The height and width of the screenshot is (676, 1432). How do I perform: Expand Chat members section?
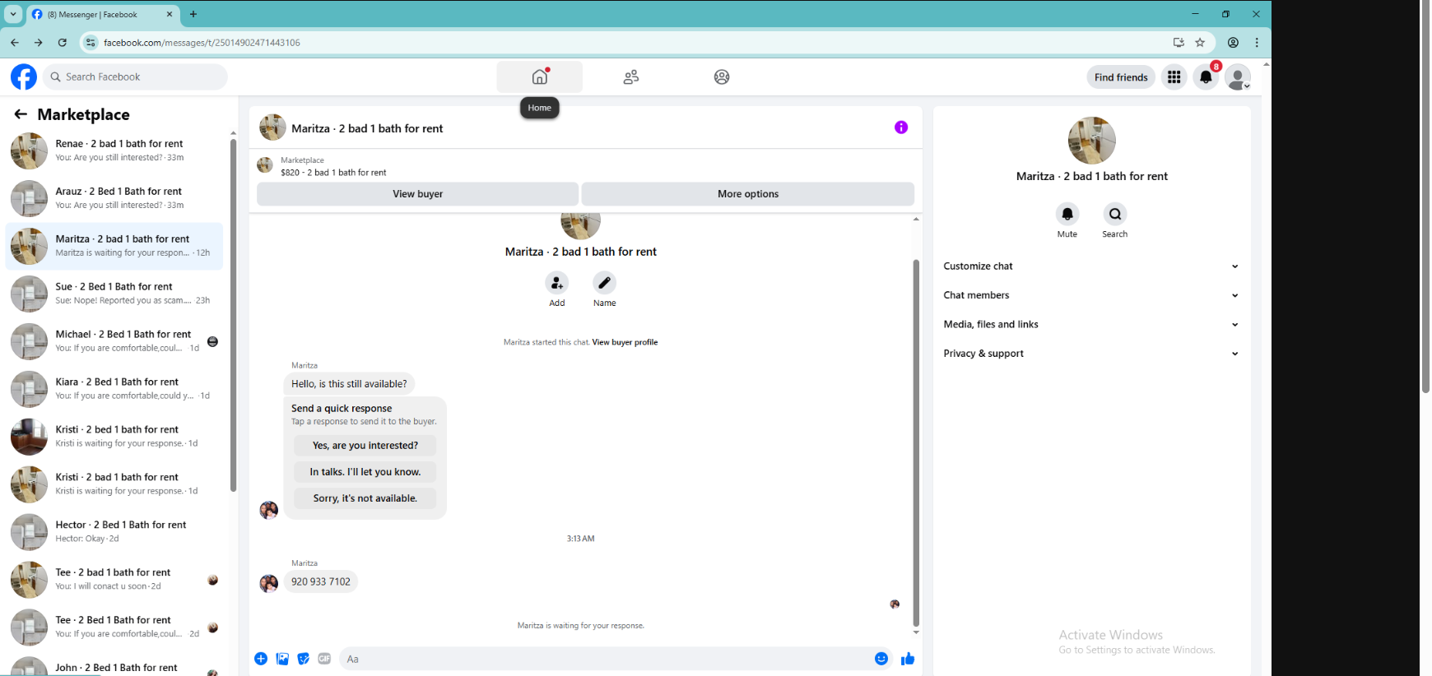coord(1091,295)
